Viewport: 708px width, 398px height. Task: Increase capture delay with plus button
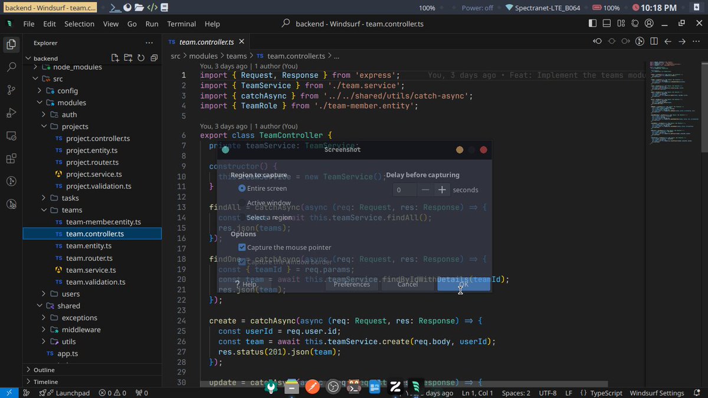click(442, 190)
